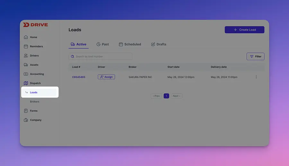Click the DRIVE logo

(35, 25)
